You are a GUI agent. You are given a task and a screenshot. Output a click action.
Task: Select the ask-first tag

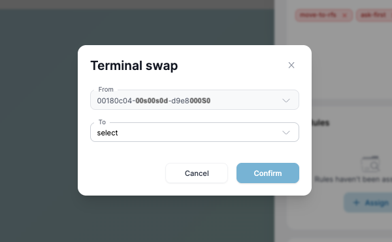(374, 15)
